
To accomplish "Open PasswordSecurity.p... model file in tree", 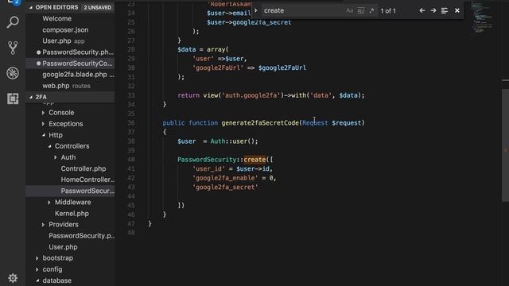I will point(81,236).
